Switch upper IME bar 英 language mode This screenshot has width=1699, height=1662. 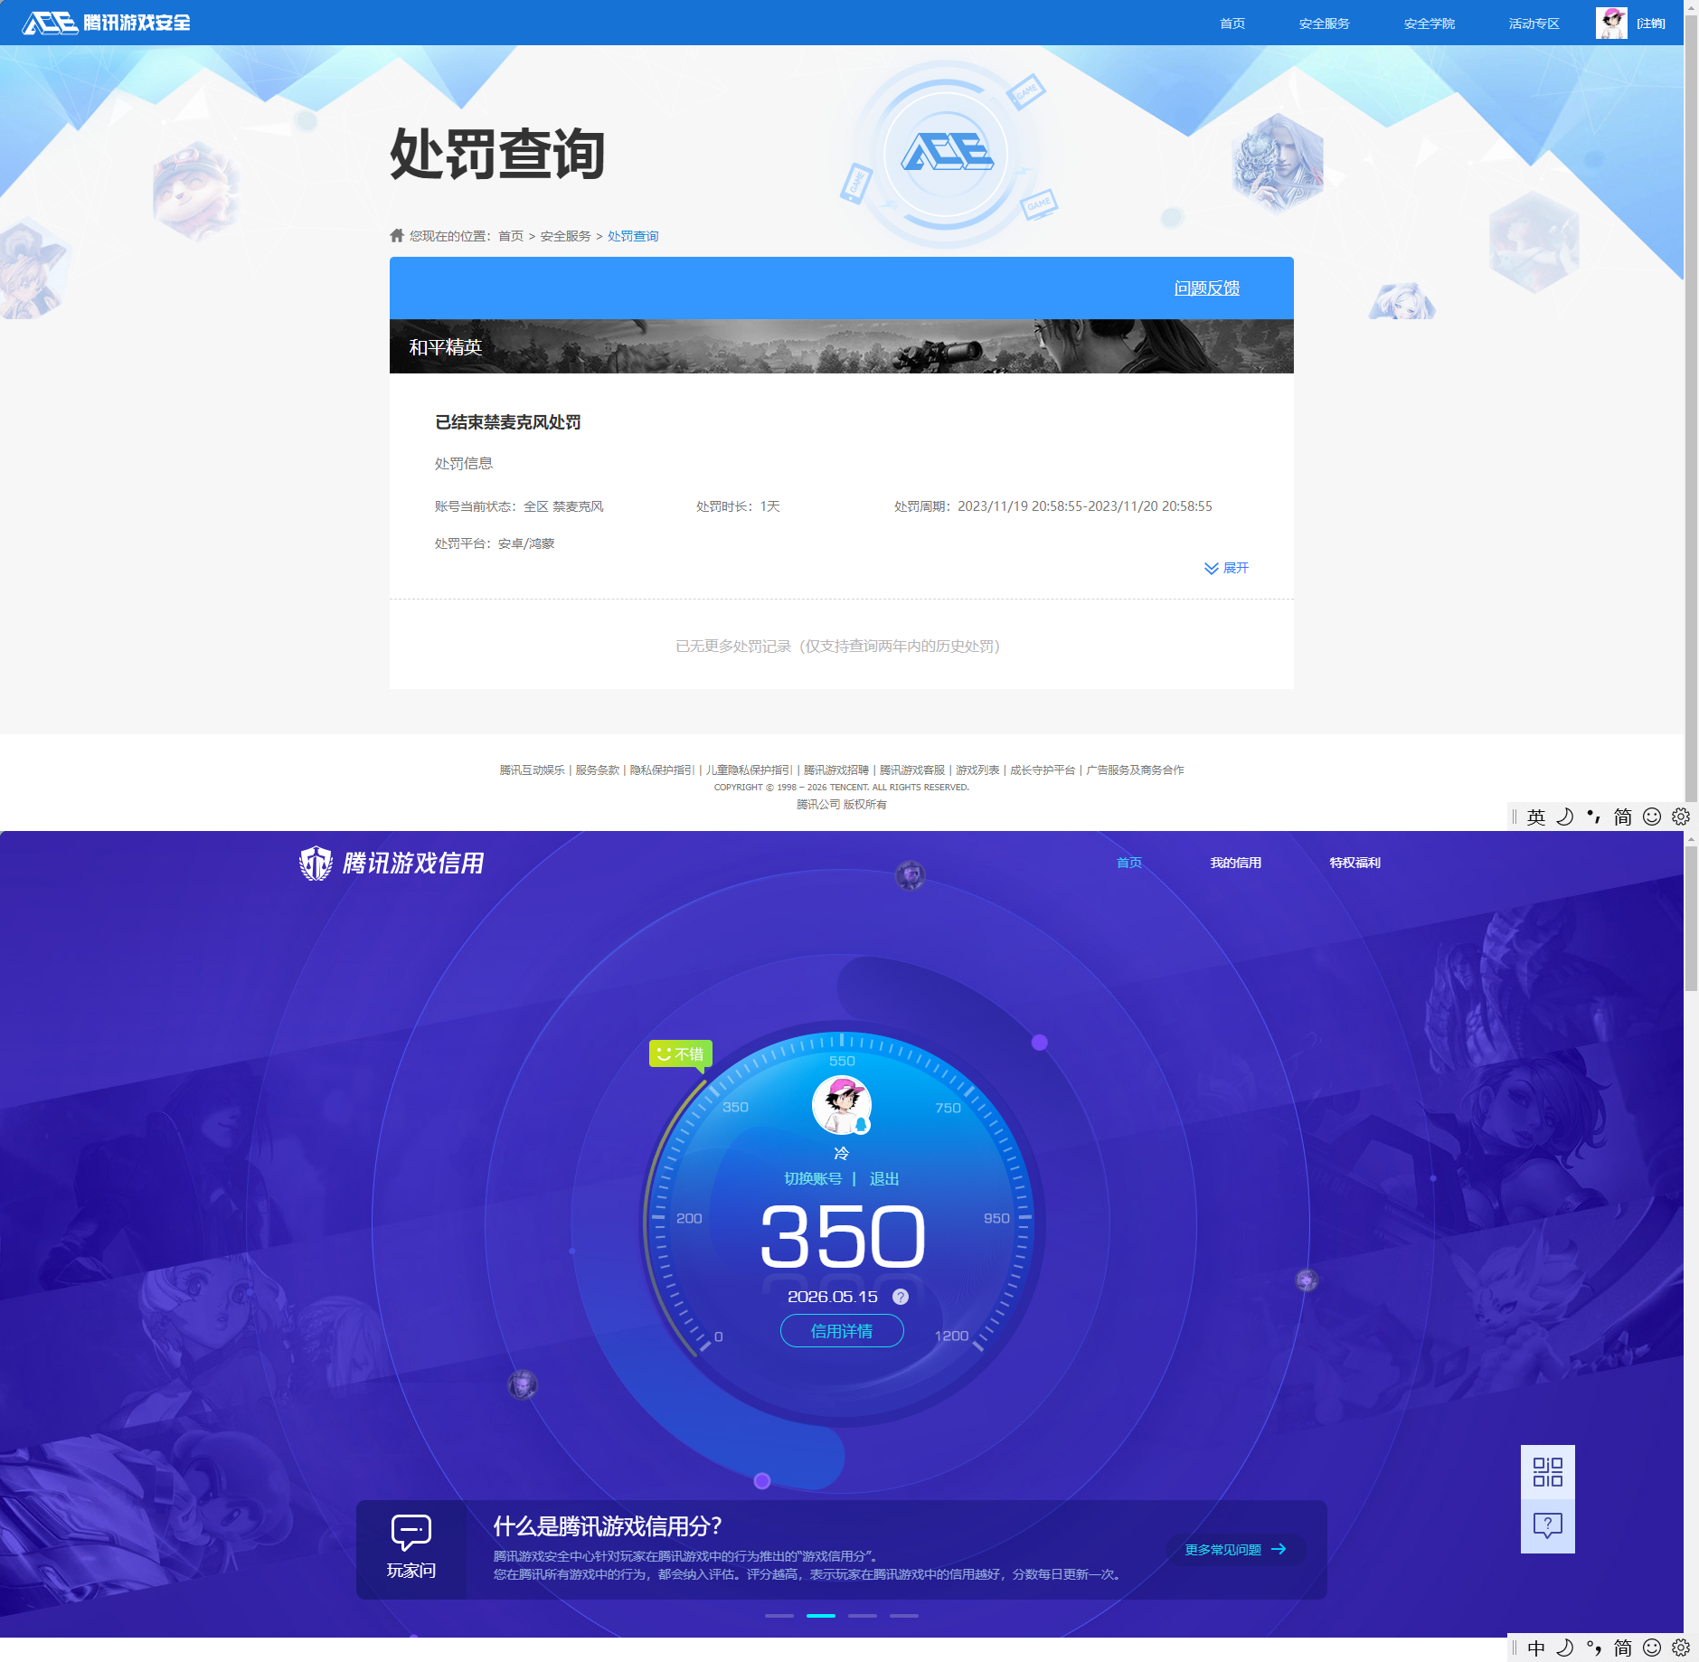coord(1536,817)
